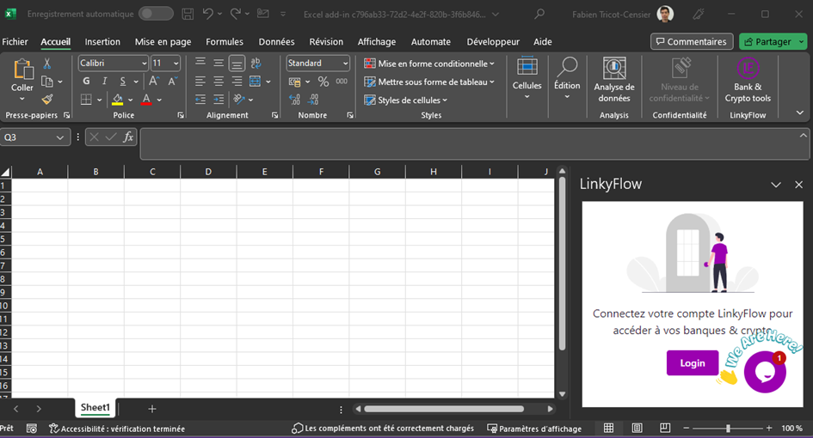Open the LinkyFlow chat bubble

765,371
